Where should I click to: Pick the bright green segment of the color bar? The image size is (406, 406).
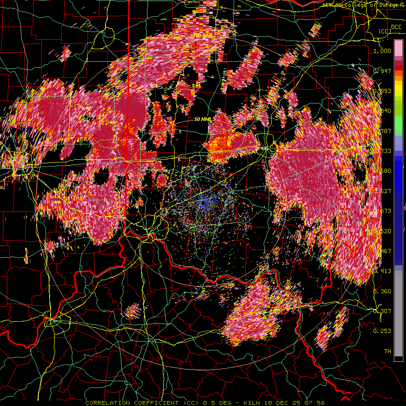coord(398,123)
